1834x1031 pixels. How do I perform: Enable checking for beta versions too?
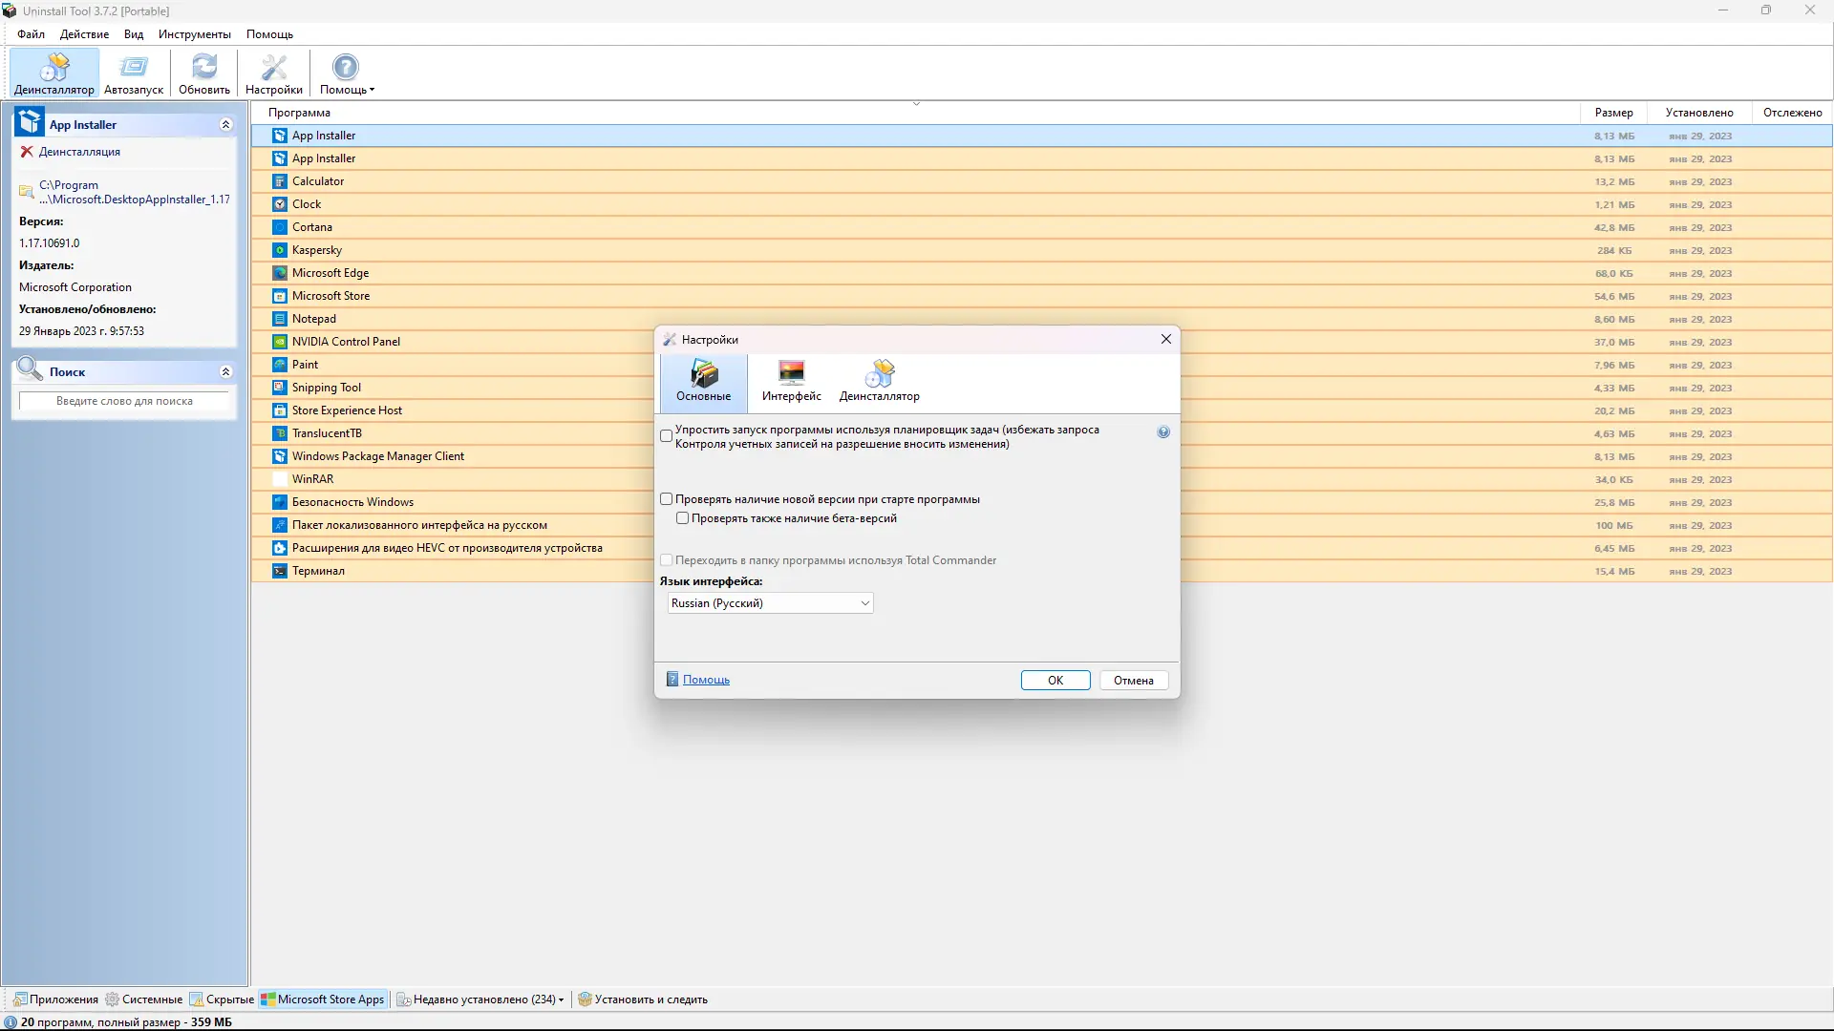tap(683, 518)
